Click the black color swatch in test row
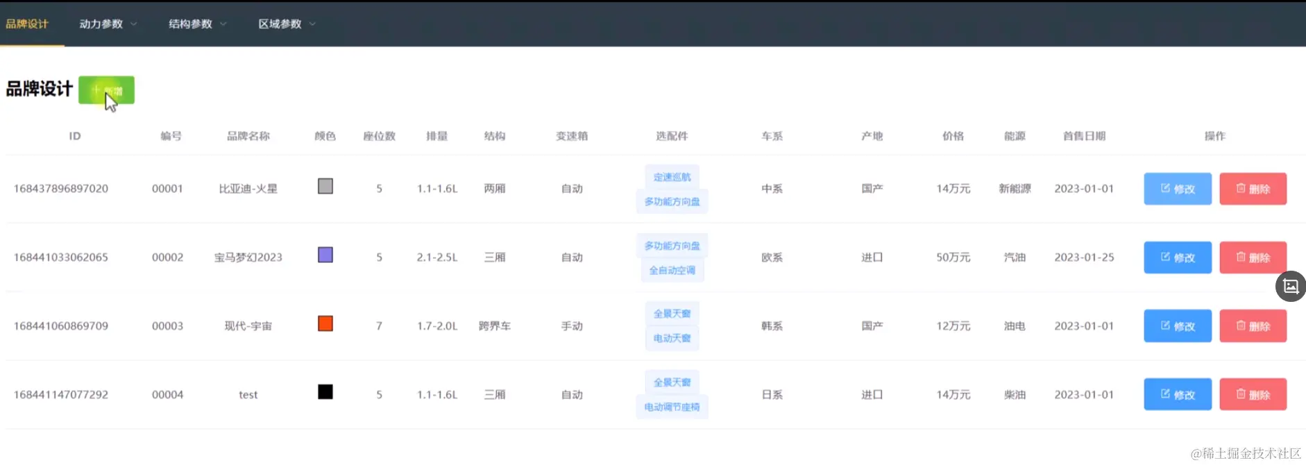Viewport: 1306px width, 465px height. tap(325, 392)
